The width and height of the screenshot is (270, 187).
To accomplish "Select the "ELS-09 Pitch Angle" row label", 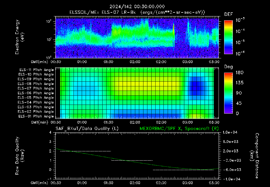I will (36, 79).
